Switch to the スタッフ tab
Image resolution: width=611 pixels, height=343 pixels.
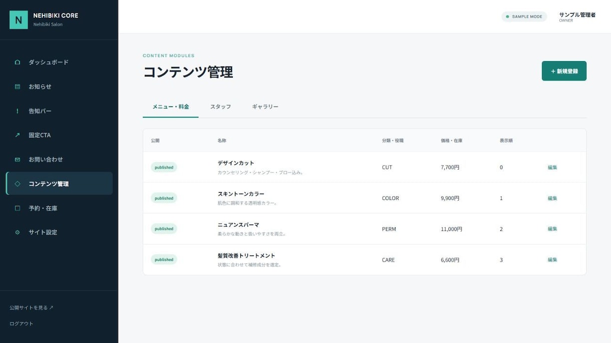[x=220, y=107]
